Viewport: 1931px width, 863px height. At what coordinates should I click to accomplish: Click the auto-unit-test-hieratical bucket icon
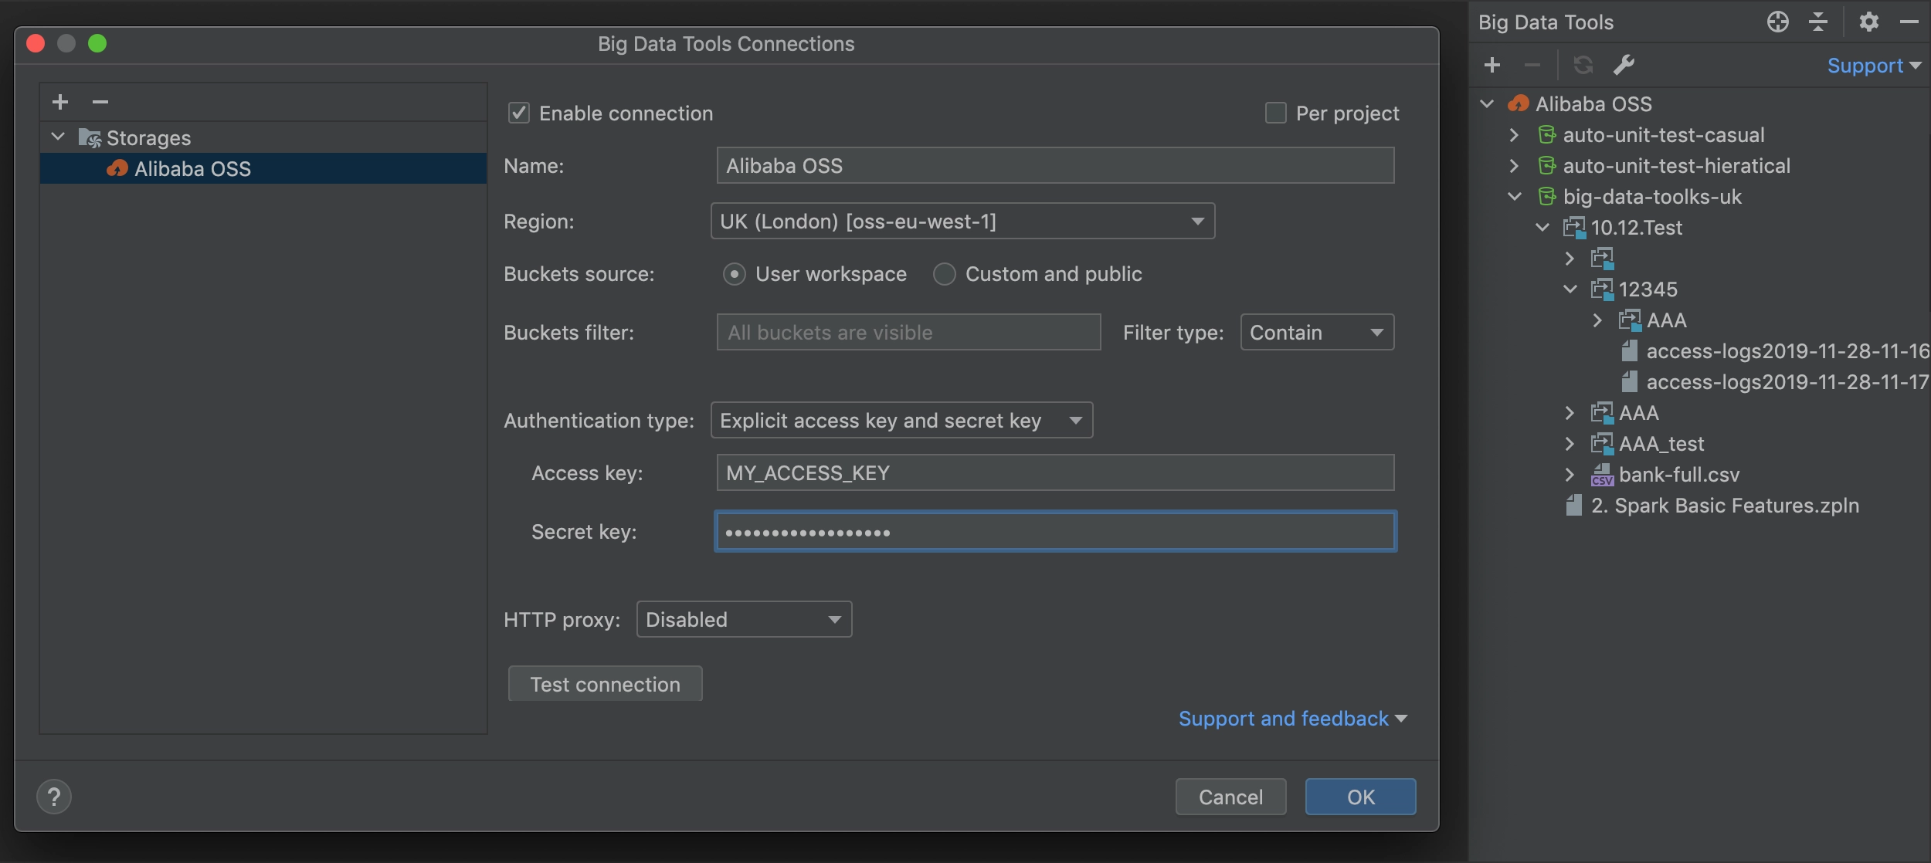coord(1547,166)
